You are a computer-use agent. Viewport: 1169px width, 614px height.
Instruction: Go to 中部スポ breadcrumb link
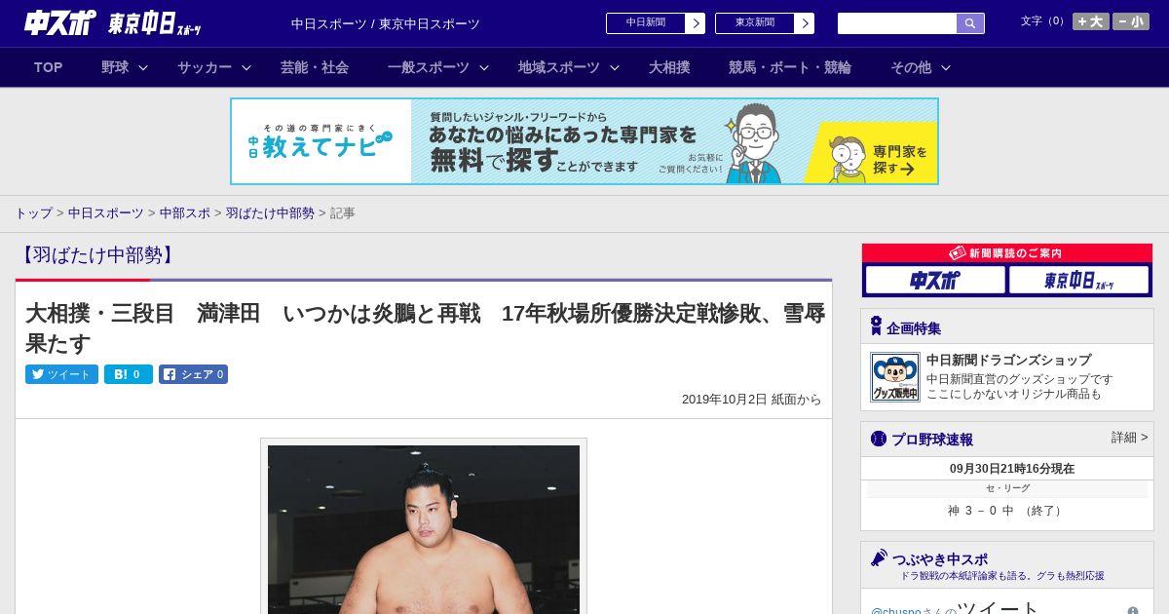point(185,212)
